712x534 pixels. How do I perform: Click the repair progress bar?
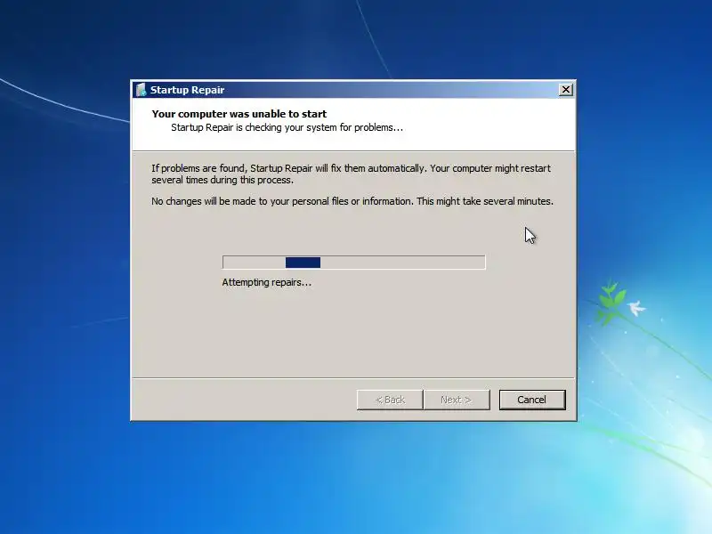click(x=353, y=262)
